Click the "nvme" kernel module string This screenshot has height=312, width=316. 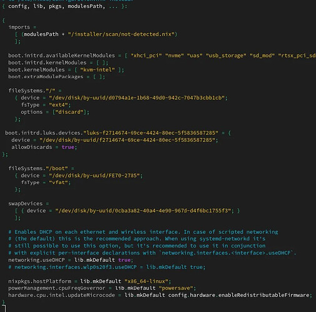pos(175,56)
